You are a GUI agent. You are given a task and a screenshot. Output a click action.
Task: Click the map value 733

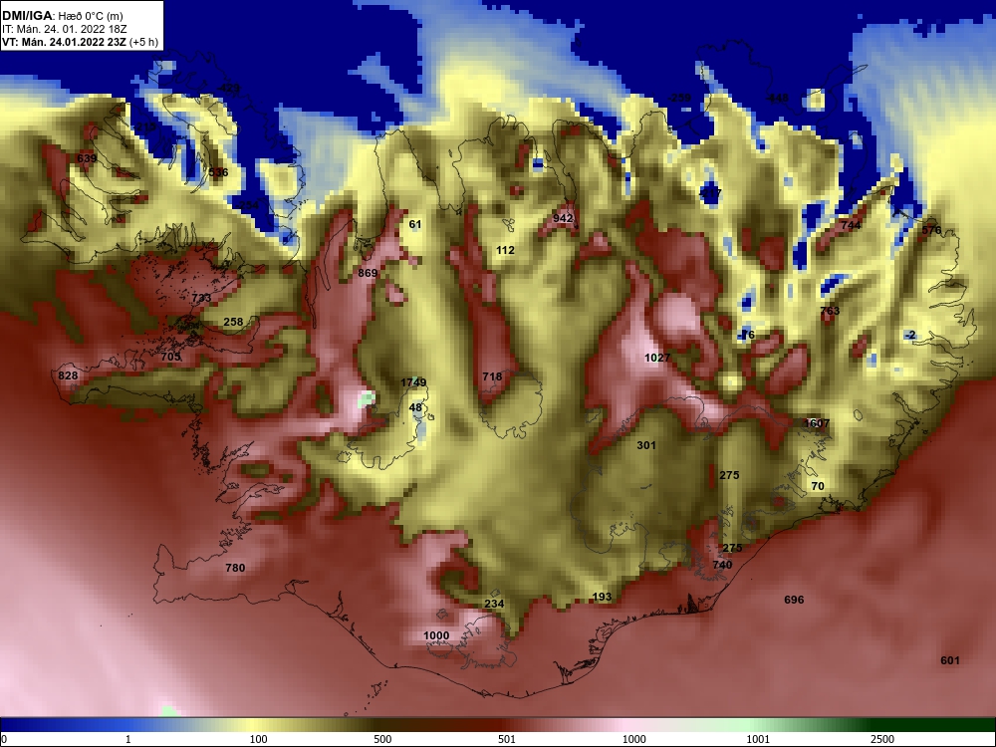[201, 298]
